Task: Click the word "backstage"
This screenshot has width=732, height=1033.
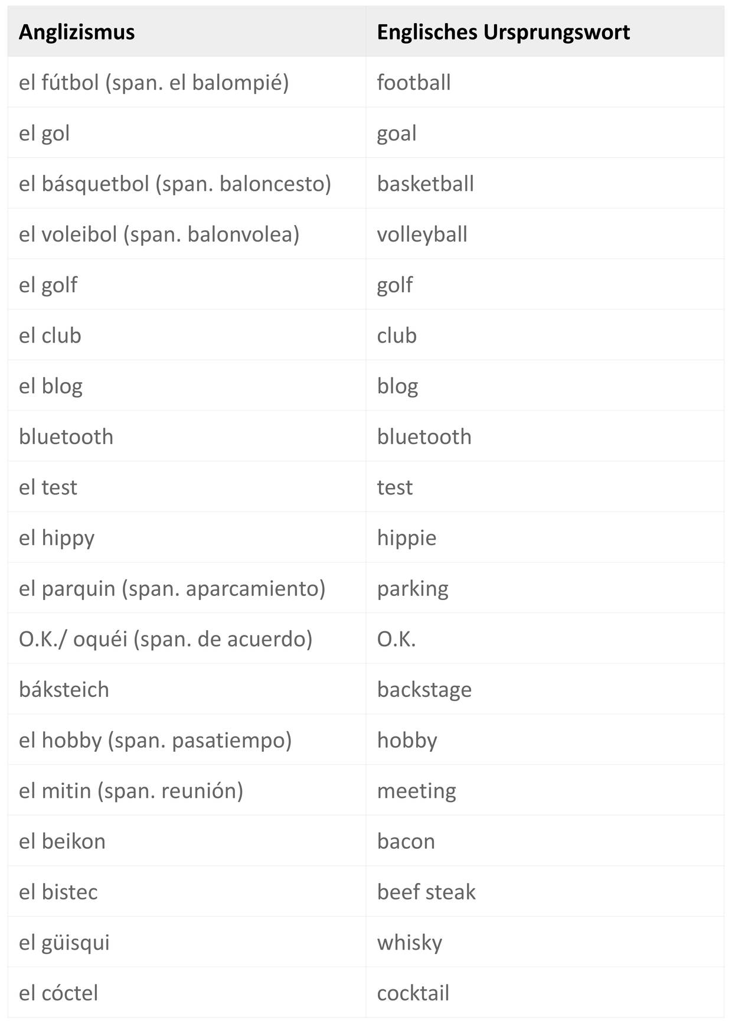Action: [424, 690]
